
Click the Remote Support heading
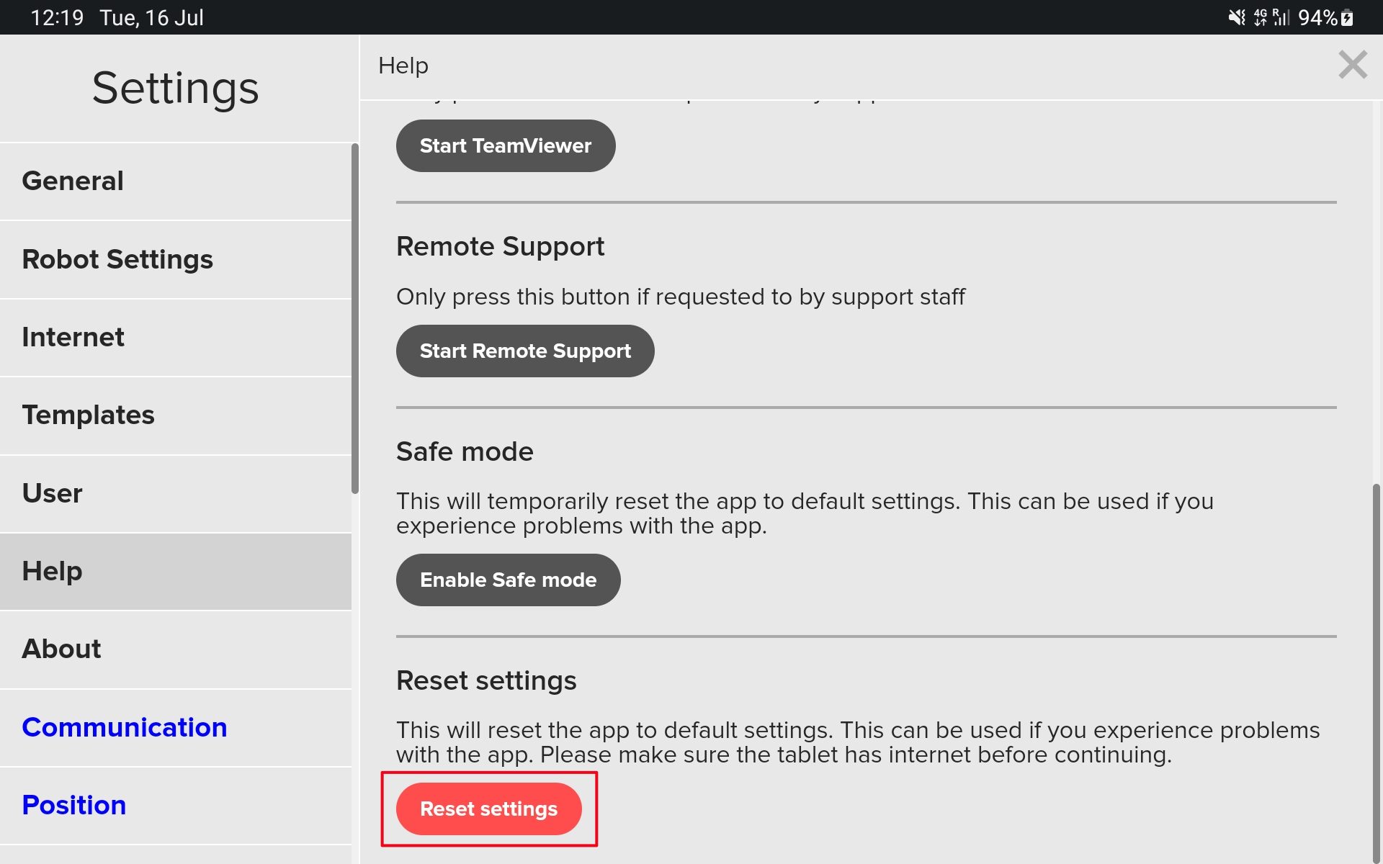pyautogui.click(x=500, y=247)
